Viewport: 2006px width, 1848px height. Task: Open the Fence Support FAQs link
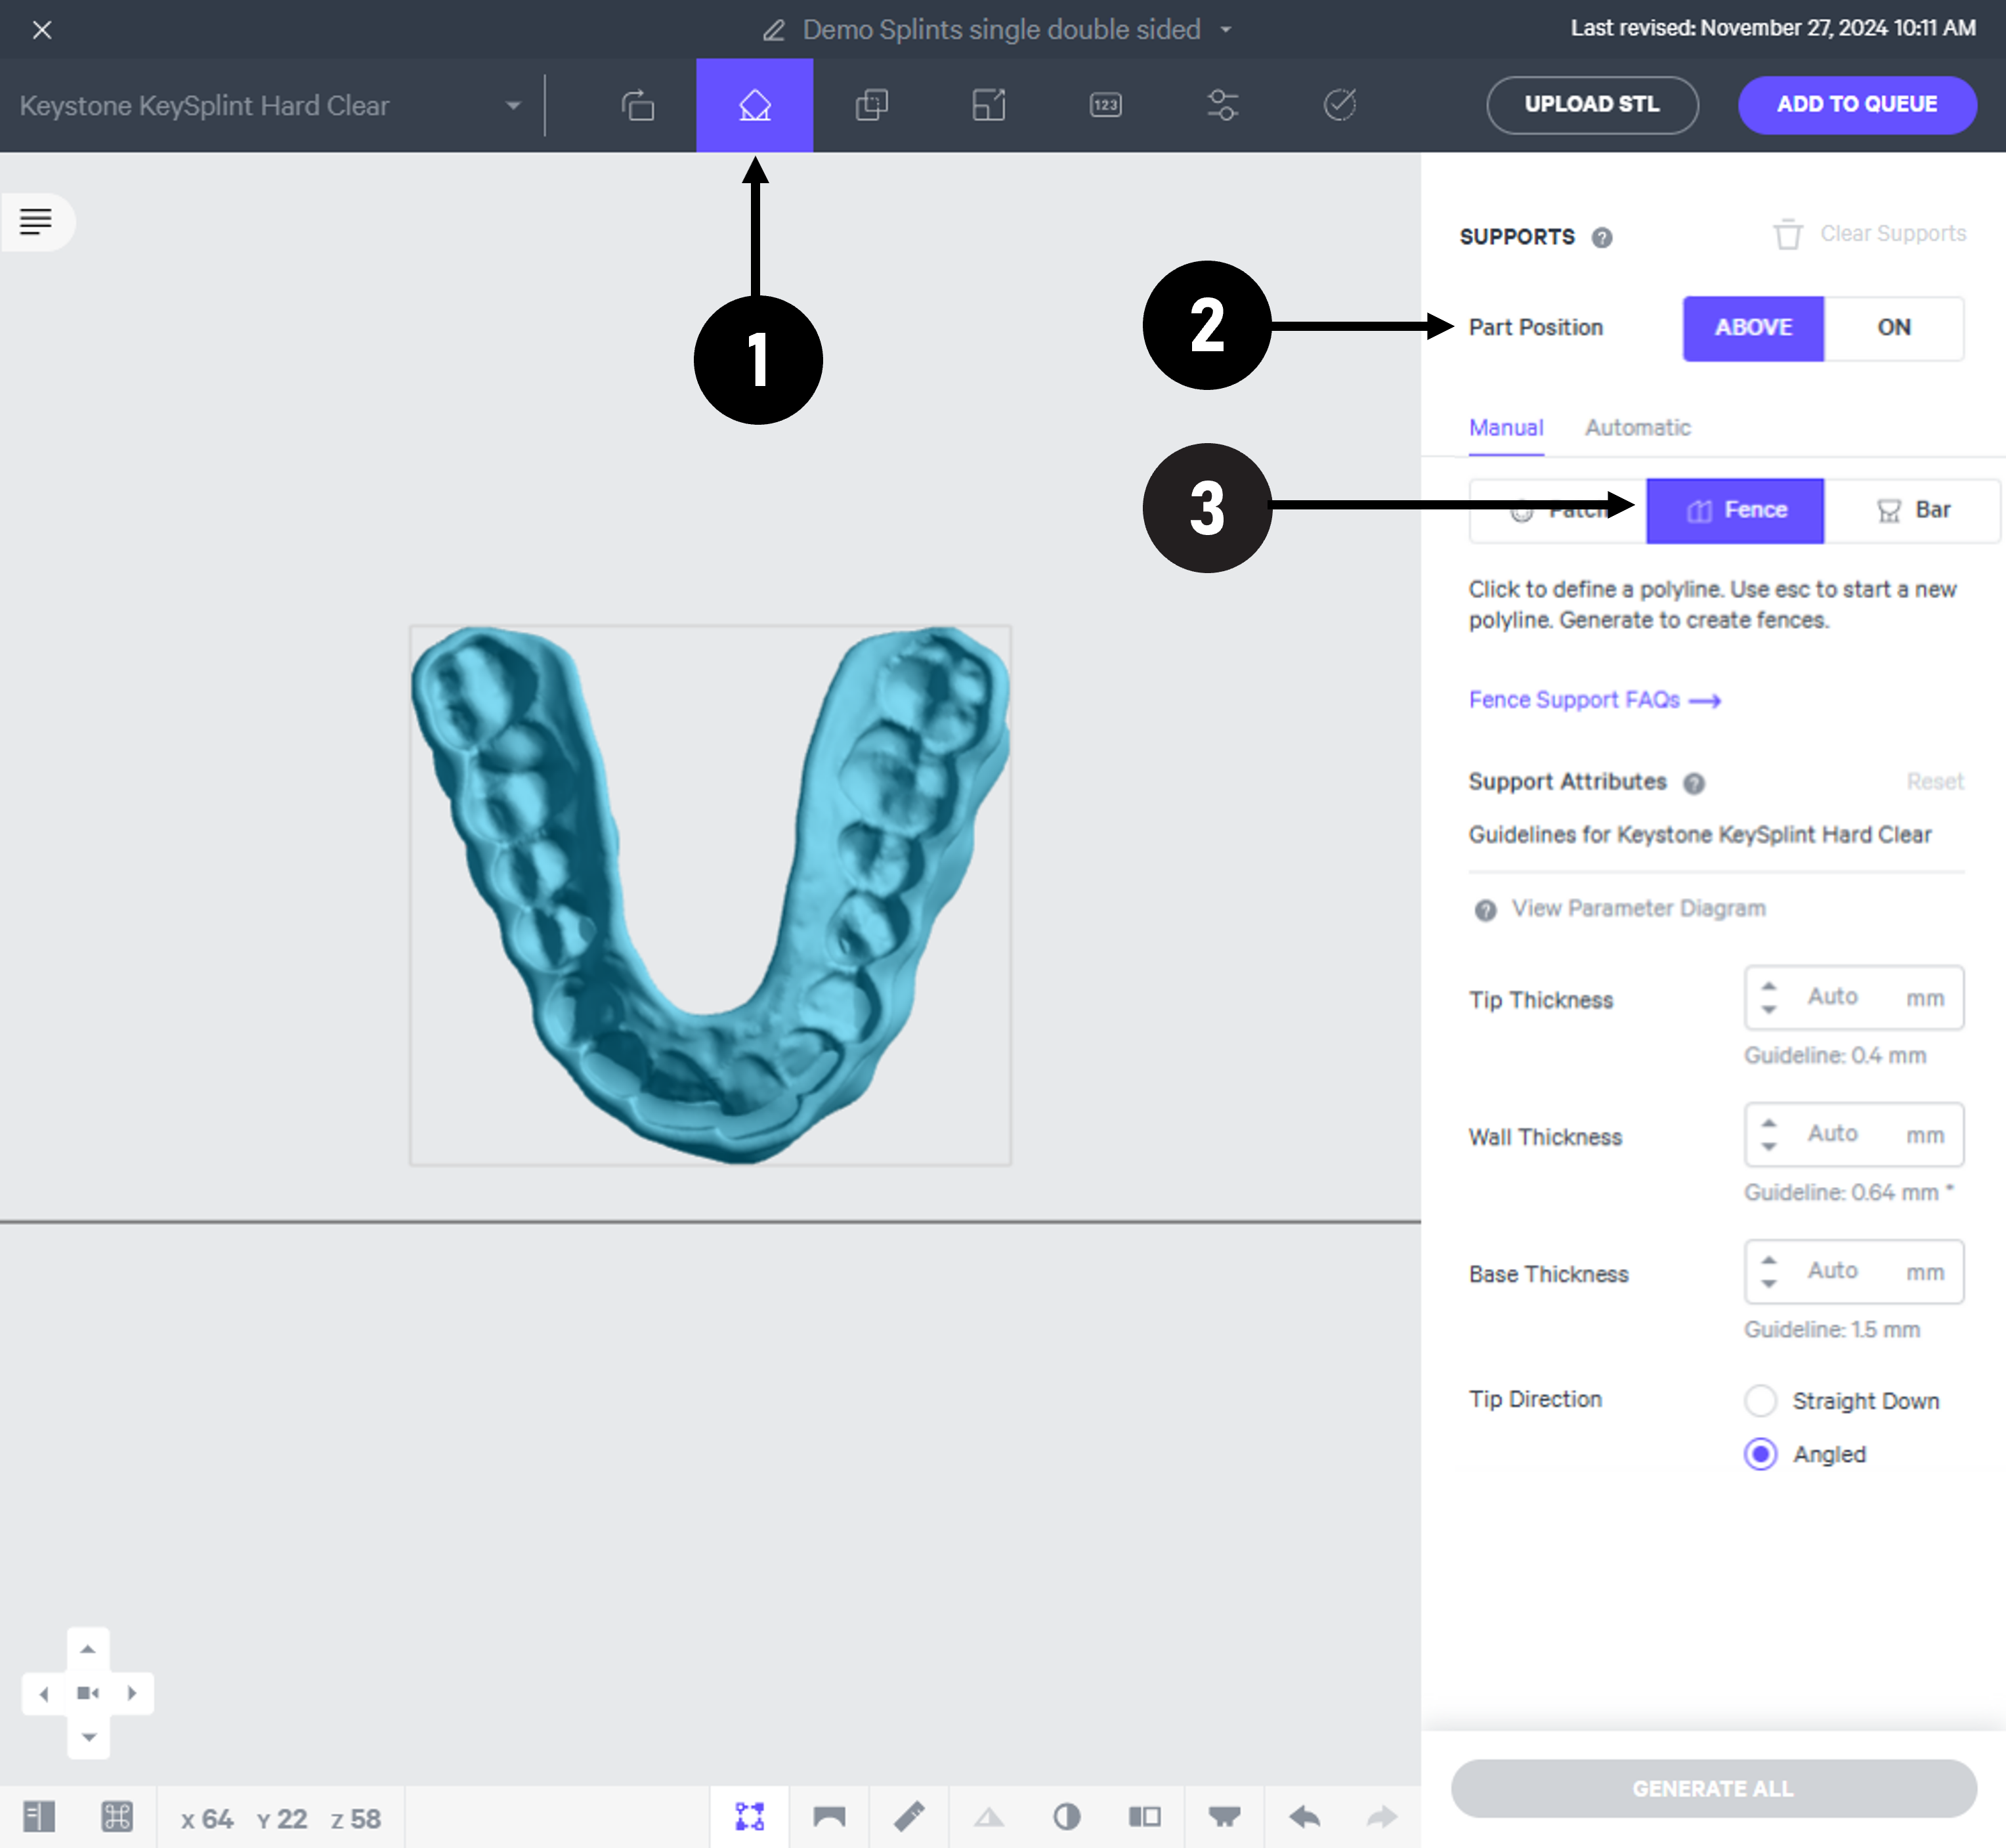point(1595,700)
